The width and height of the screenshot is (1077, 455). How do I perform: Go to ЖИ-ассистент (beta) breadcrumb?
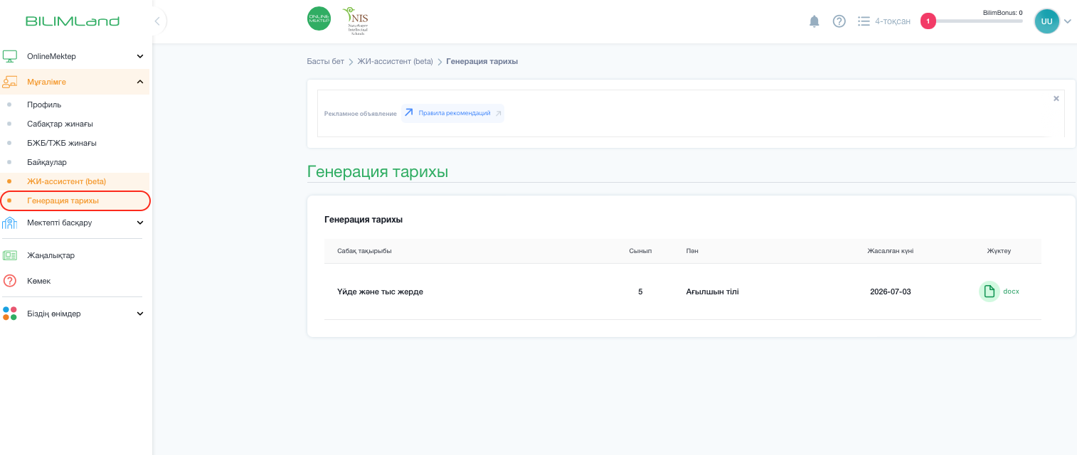pyautogui.click(x=395, y=61)
